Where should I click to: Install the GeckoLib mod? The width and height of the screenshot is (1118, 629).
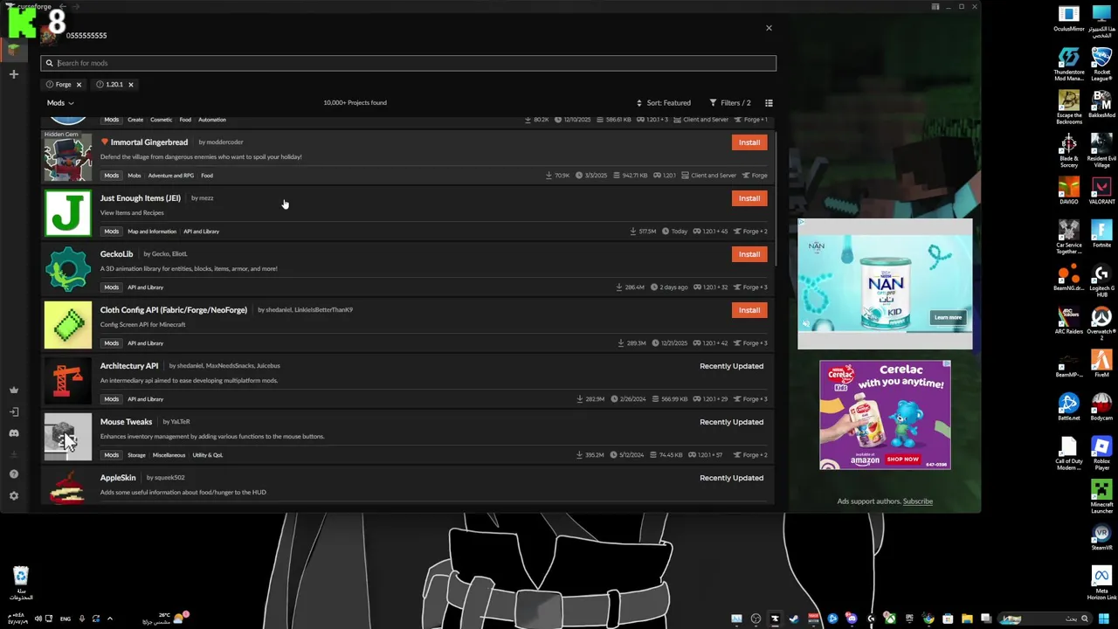[x=749, y=254]
